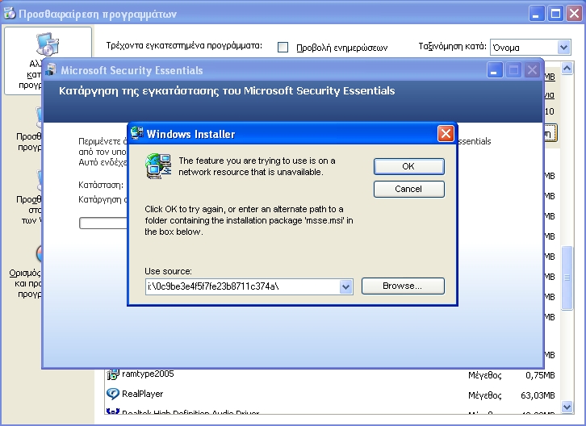Click the programs list scrollbar thumb
Image resolution: width=586 pixels, height=426 pixels.
567,278
